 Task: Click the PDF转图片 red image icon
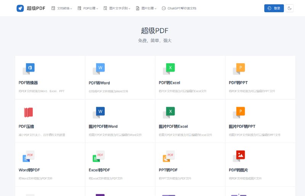[239, 156]
